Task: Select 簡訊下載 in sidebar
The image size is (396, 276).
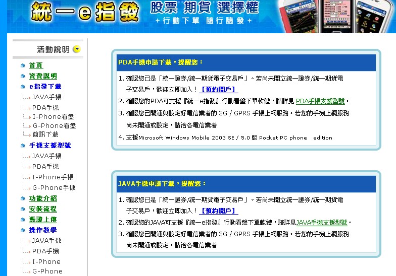Action: point(45,134)
